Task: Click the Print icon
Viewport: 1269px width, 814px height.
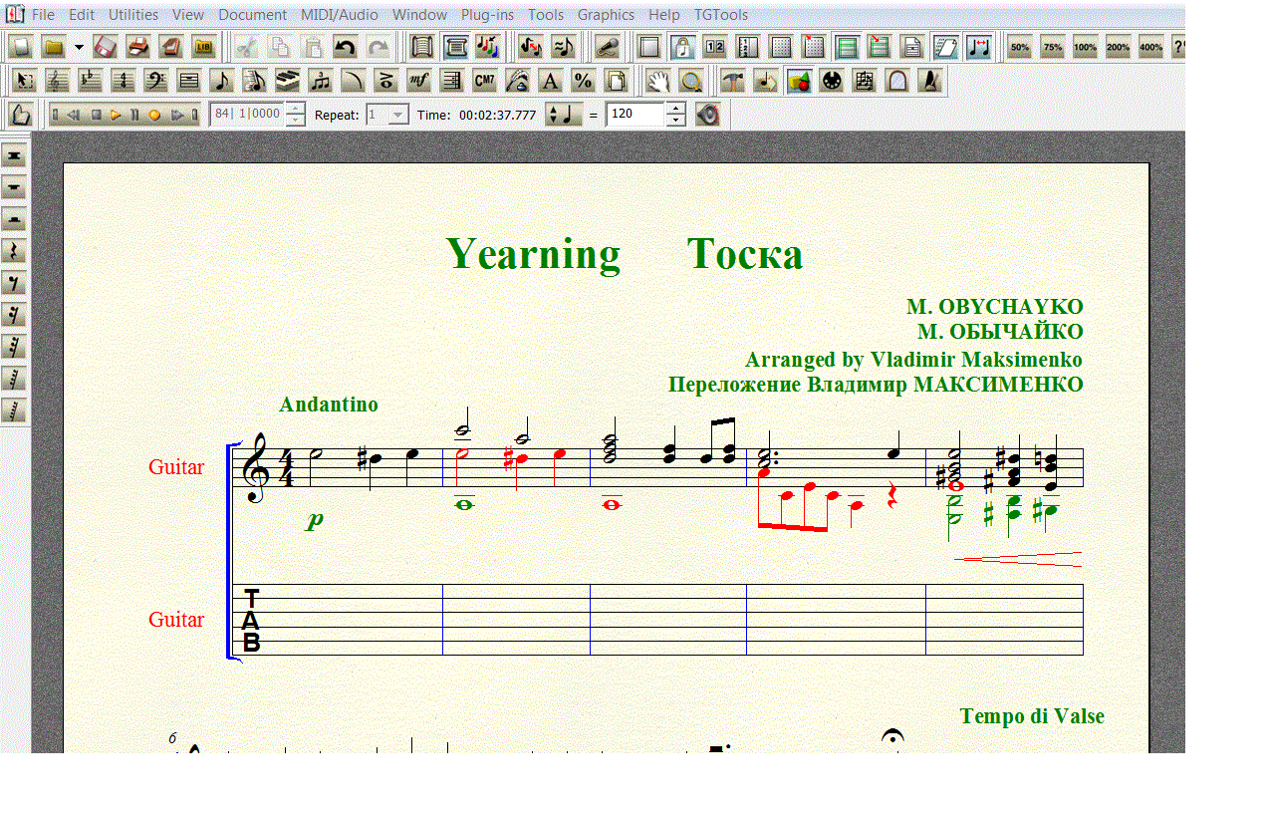Action: pyautogui.click(x=137, y=47)
